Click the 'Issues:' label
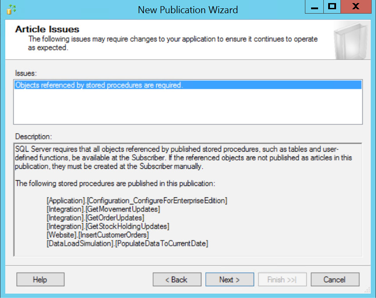 (x=26, y=73)
